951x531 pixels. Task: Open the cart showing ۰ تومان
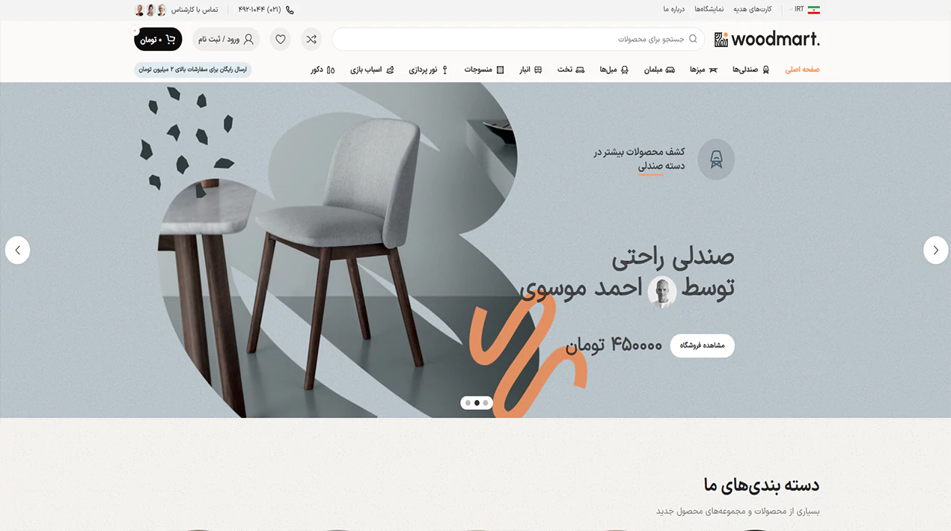point(158,39)
